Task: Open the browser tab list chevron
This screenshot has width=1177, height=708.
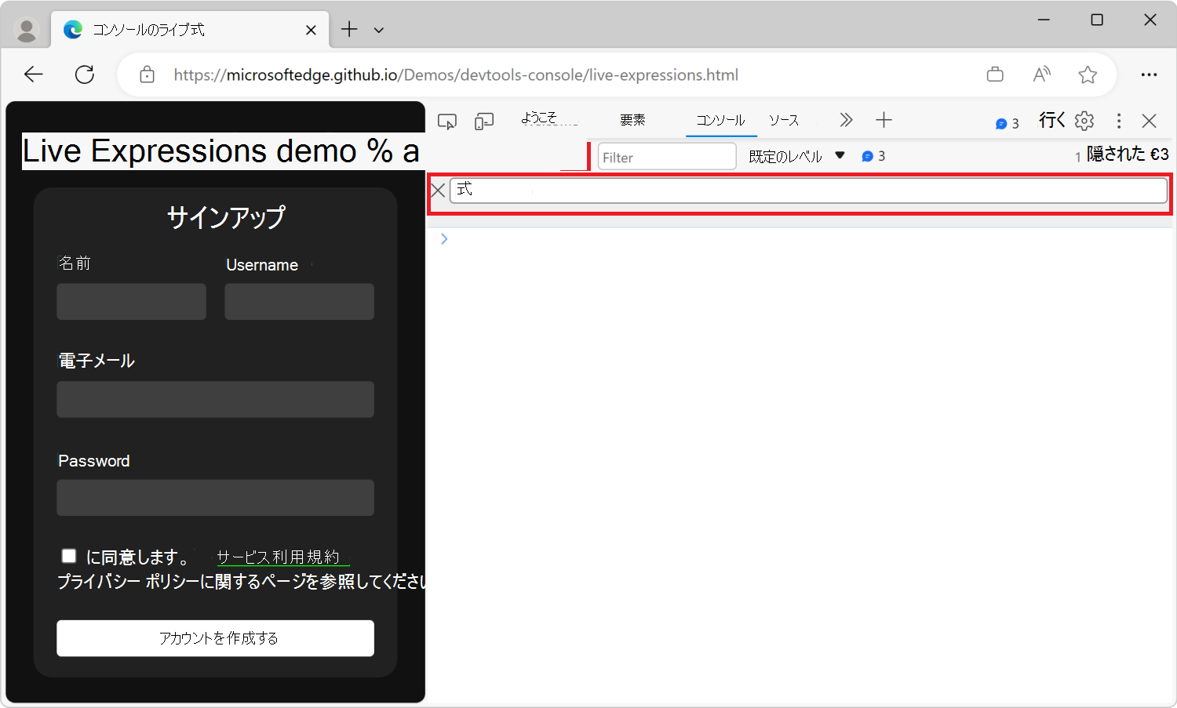Action: coord(379,29)
